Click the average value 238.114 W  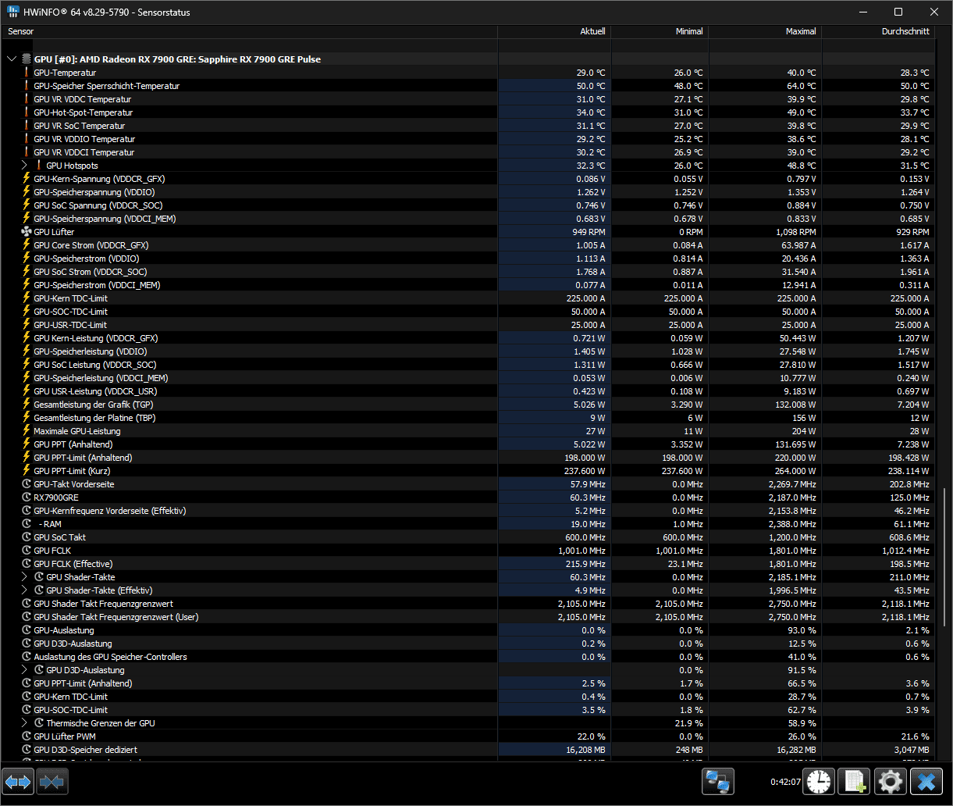[x=909, y=471]
